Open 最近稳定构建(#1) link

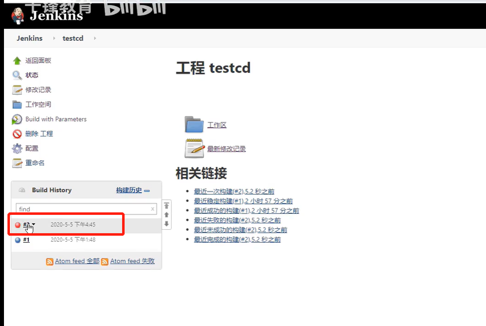(x=243, y=201)
